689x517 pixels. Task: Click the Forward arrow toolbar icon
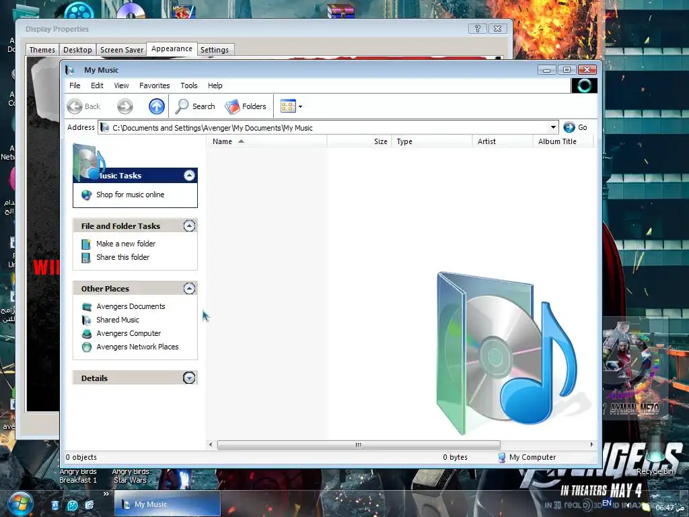[x=125, y=106]
